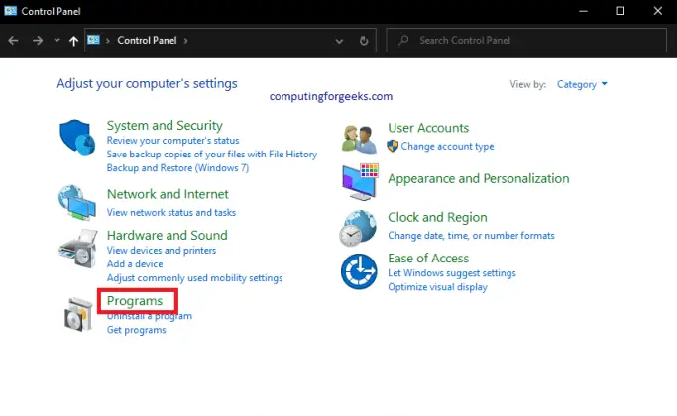Select Control Panel breadcrumb in address bar
Screen dimensions: 677x416
(147, 41)
